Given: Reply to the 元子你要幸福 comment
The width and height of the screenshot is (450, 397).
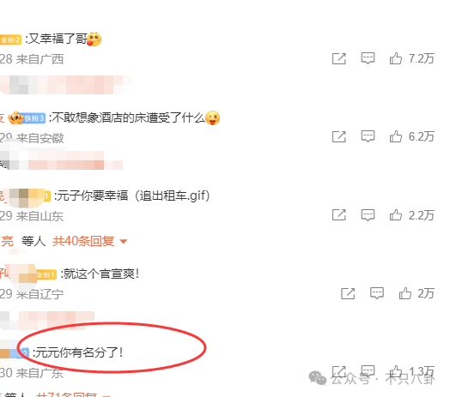Looking at the screenshot, I should (368, 215).
